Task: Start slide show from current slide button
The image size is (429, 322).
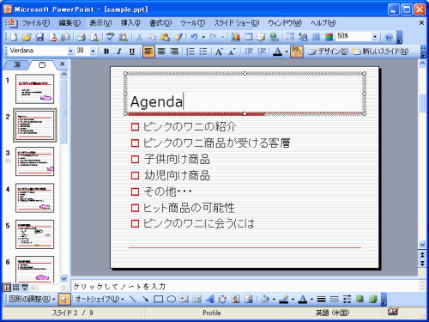Action: coord(25,287)
